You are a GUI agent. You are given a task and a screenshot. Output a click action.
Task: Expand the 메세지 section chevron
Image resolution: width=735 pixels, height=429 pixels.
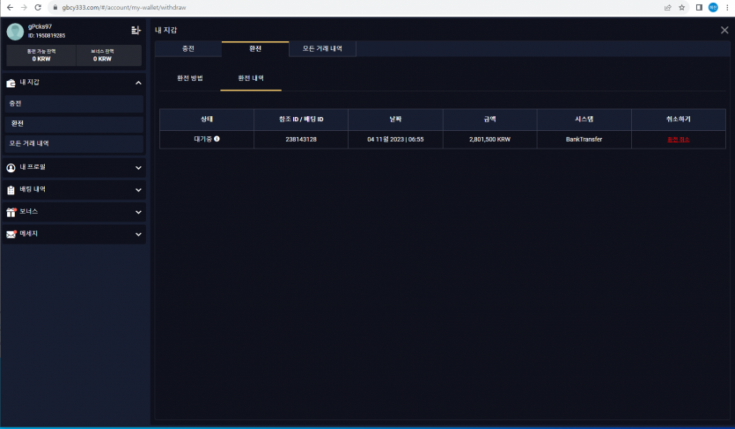tap(138, 234)
